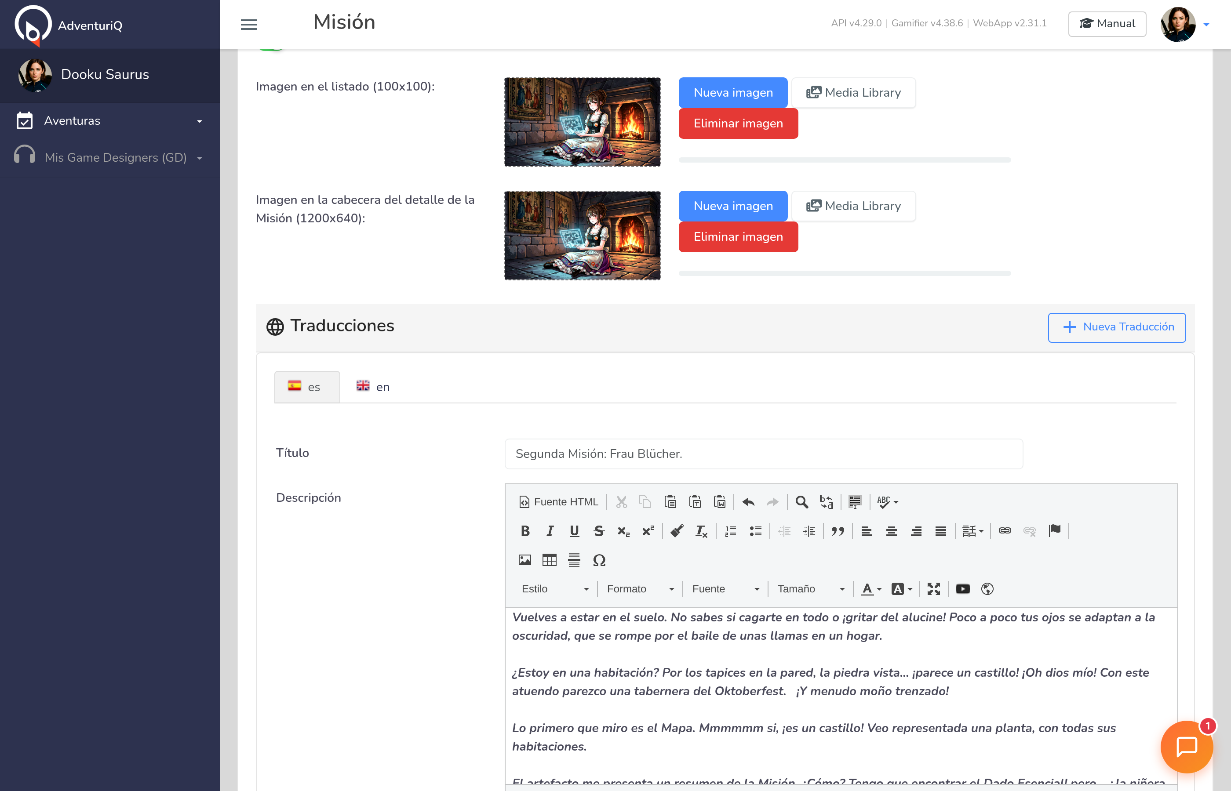Expand Mis Game Designers (GD) menu
This screenshot has width=1231, height=791.
(x=110, y=158)
